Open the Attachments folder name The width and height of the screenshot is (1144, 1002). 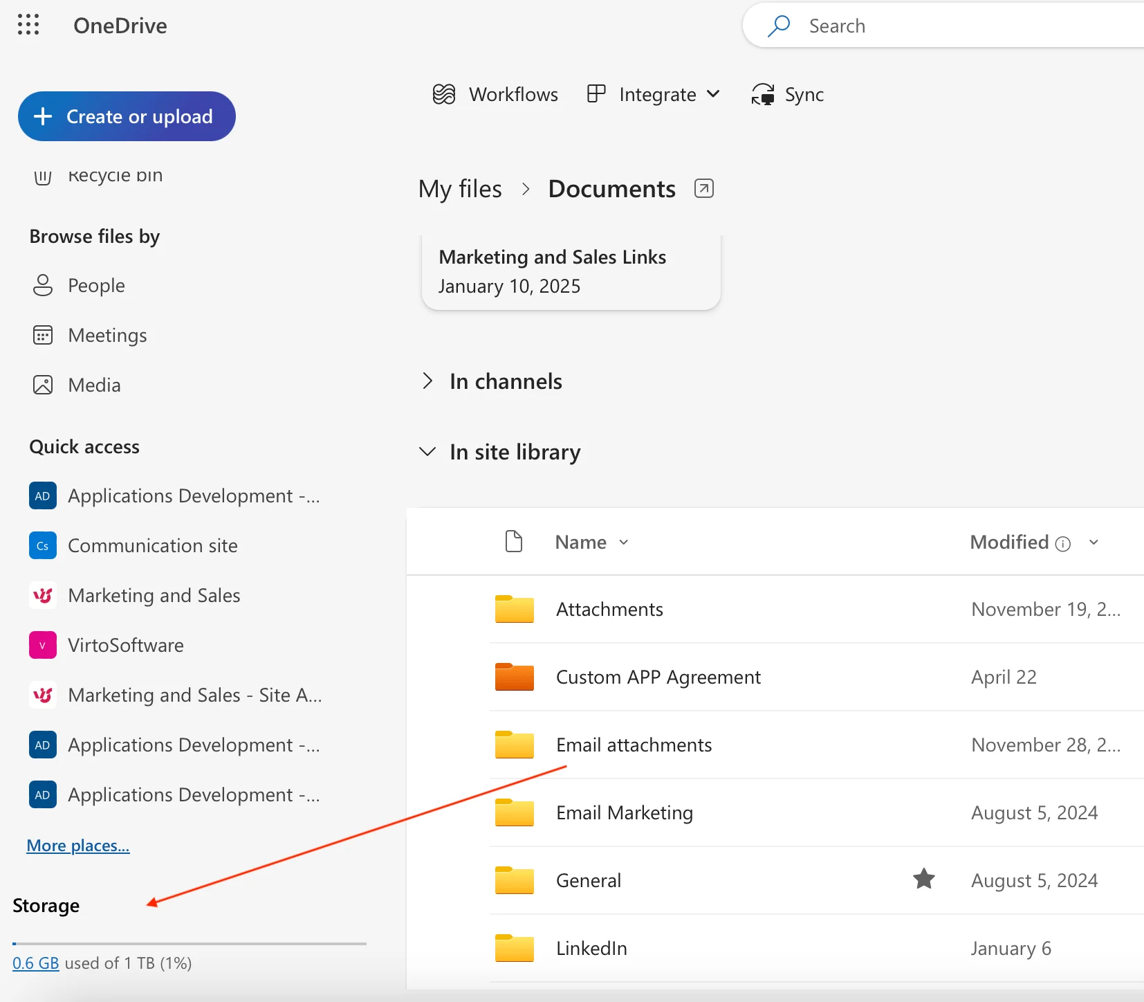tap(610, 609)
